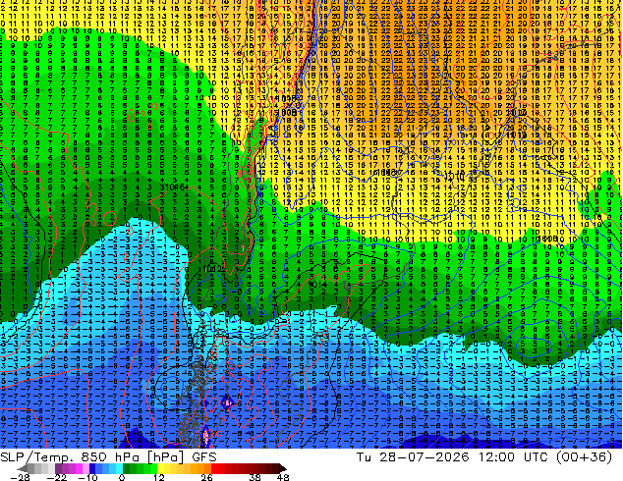Select the brightest yellow legend segment above 12
This screenshot has height=481, width=623.
160,468
